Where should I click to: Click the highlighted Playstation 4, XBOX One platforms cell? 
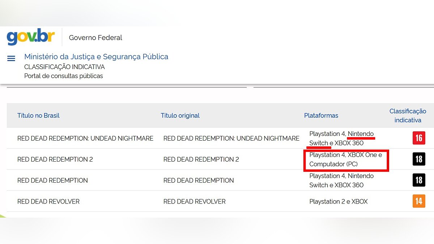click(345, 159)
